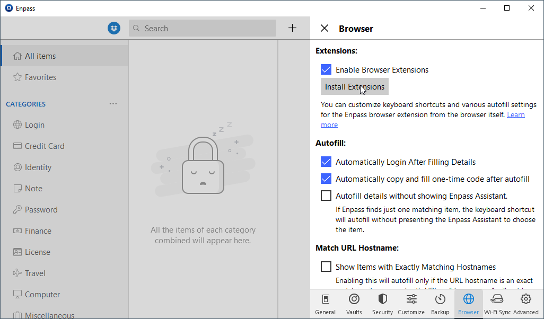Switch to the Customize settings tab

411,304
